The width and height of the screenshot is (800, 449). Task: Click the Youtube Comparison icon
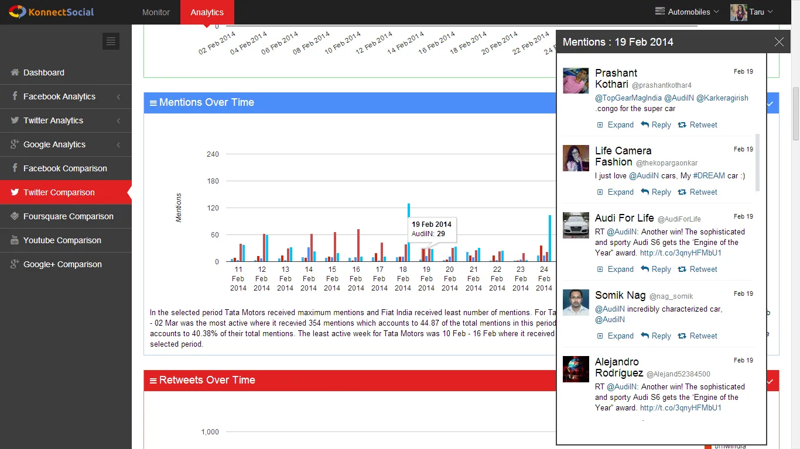coord(15,240)
